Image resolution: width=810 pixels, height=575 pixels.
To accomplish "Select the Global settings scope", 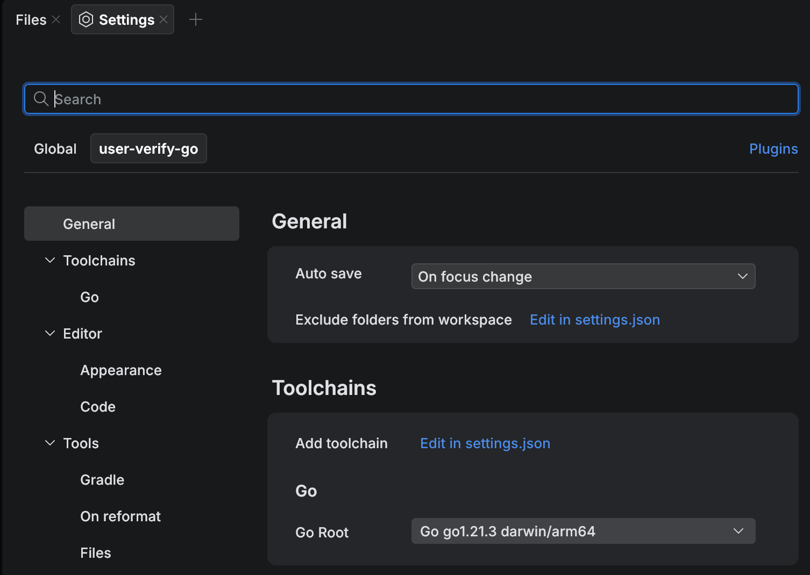I will point(55,148).
